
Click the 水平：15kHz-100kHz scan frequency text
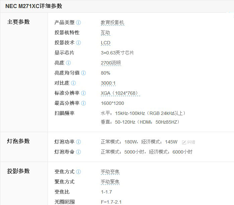point(143,113)
